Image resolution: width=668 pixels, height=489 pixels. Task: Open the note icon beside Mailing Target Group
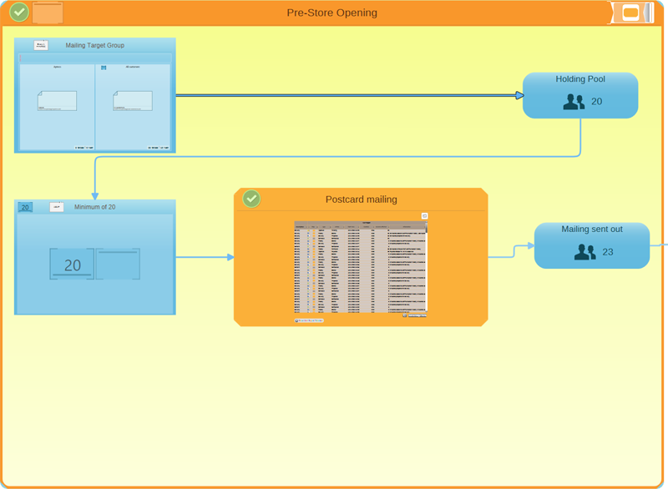coord(41,45)
